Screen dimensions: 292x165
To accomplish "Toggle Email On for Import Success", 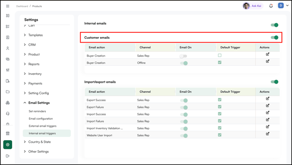I will point(184,114).
